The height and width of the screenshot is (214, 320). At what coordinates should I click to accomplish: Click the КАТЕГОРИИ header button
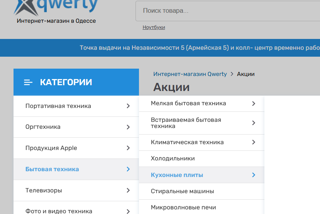click(76, 82)
